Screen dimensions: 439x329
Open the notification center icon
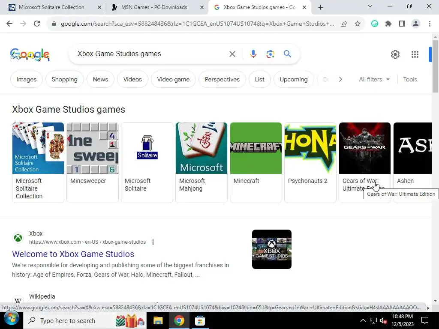click(425, 320)
